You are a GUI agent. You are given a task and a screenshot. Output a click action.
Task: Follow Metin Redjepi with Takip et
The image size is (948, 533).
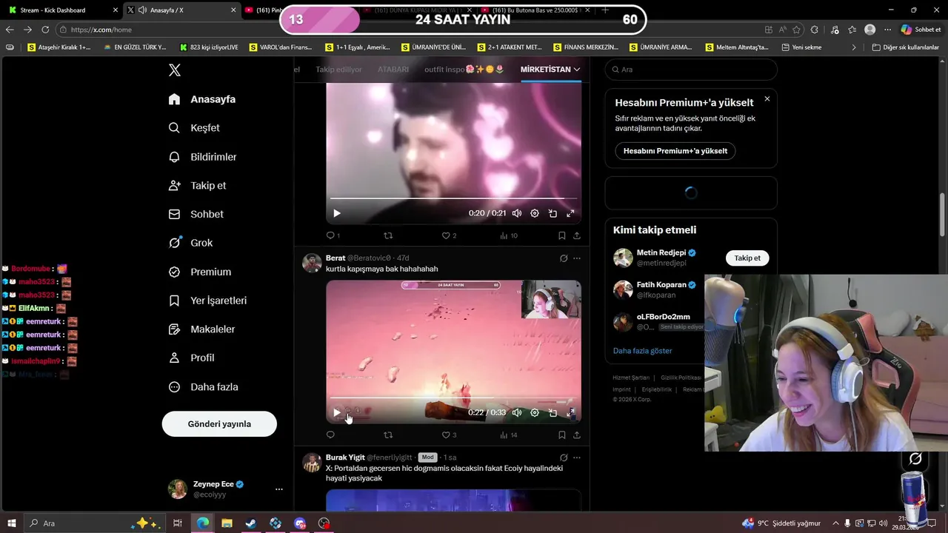coord(747,258)
